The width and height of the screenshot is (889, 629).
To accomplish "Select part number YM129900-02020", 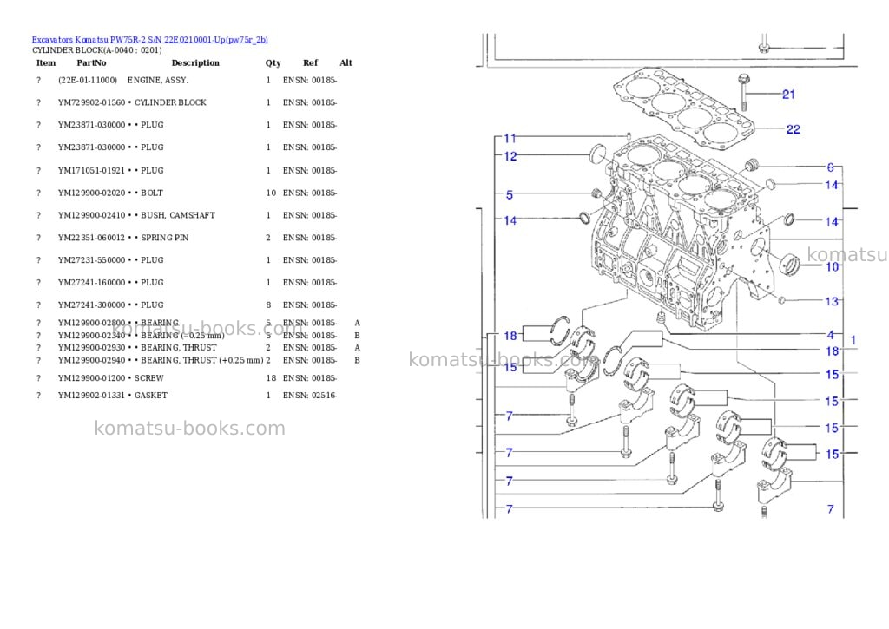I will tap(91, 193).
